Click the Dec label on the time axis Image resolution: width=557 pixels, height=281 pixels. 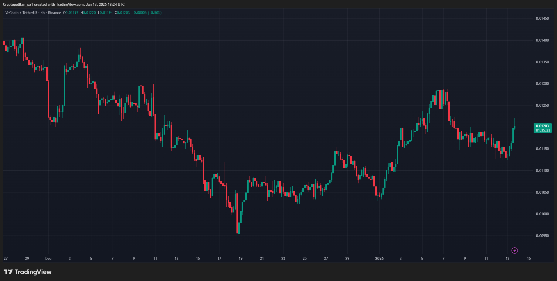(x=48, y=259)
